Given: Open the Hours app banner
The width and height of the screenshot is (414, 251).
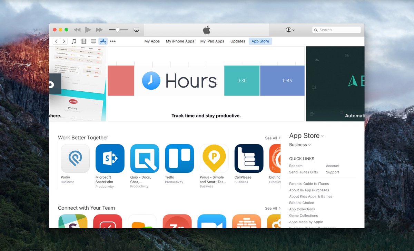Looking at the screenshot, I should 206,84.
